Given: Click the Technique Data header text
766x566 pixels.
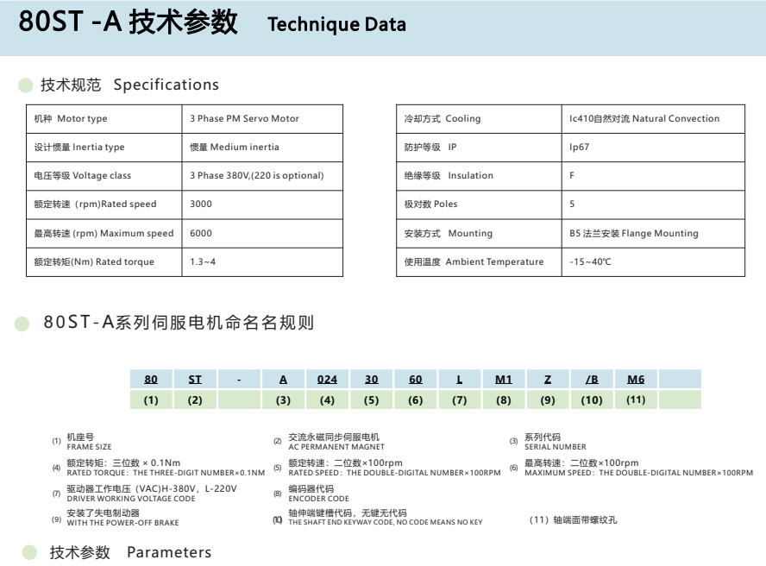Looking at the screenshot, I should (x=336, y=24).
